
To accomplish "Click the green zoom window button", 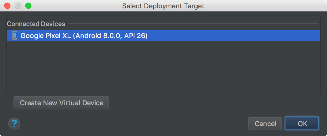I will tap(28, 6).
